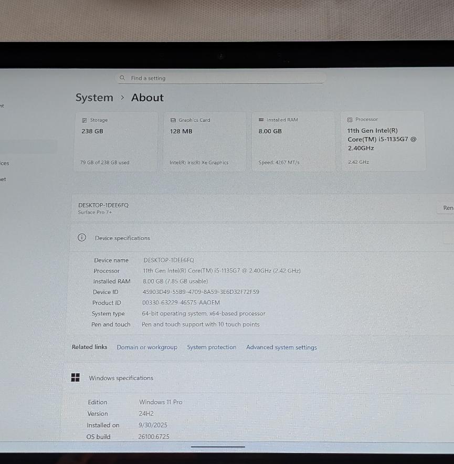Go back to System in breadcrumb
This screenshot has width=454, height=464.
[x=94, y=98]
